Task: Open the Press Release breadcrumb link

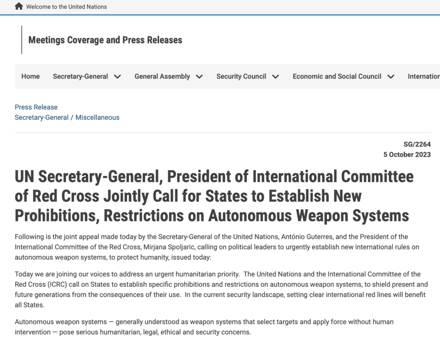Action: click(36, 107)
